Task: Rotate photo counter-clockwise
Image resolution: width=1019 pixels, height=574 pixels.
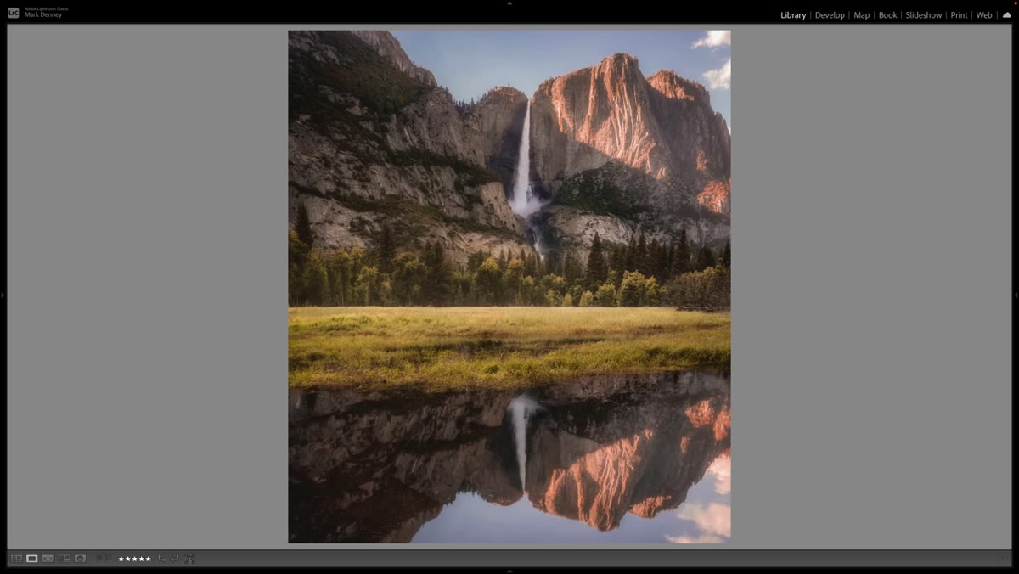Action: 161,558
